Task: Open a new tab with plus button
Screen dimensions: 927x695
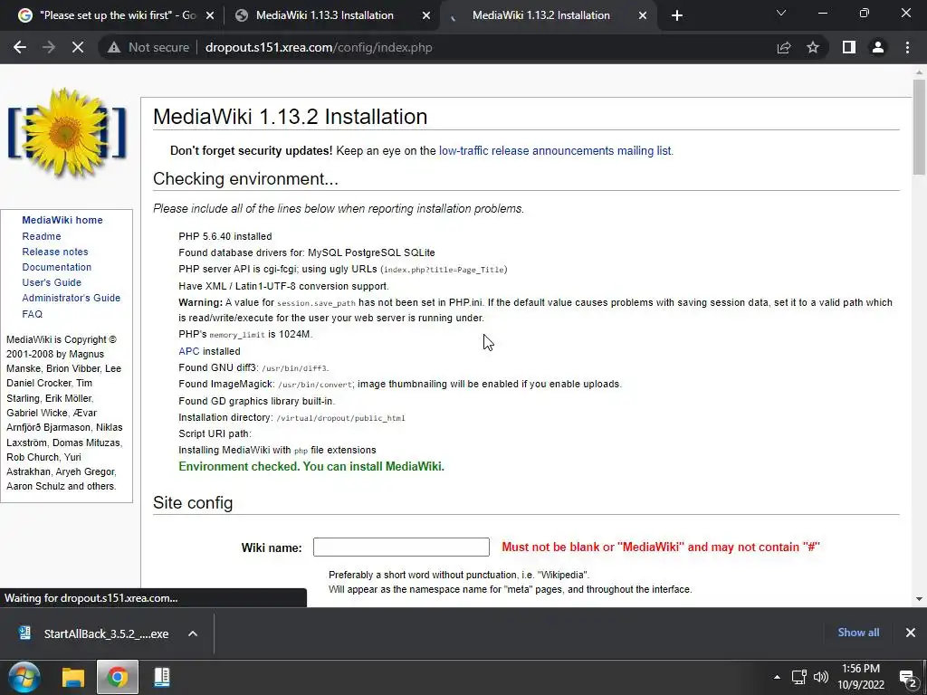Action: 677,15
